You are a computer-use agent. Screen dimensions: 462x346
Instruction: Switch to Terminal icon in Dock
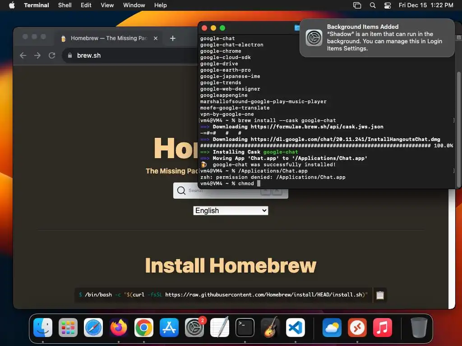click(x=245, y=328)
